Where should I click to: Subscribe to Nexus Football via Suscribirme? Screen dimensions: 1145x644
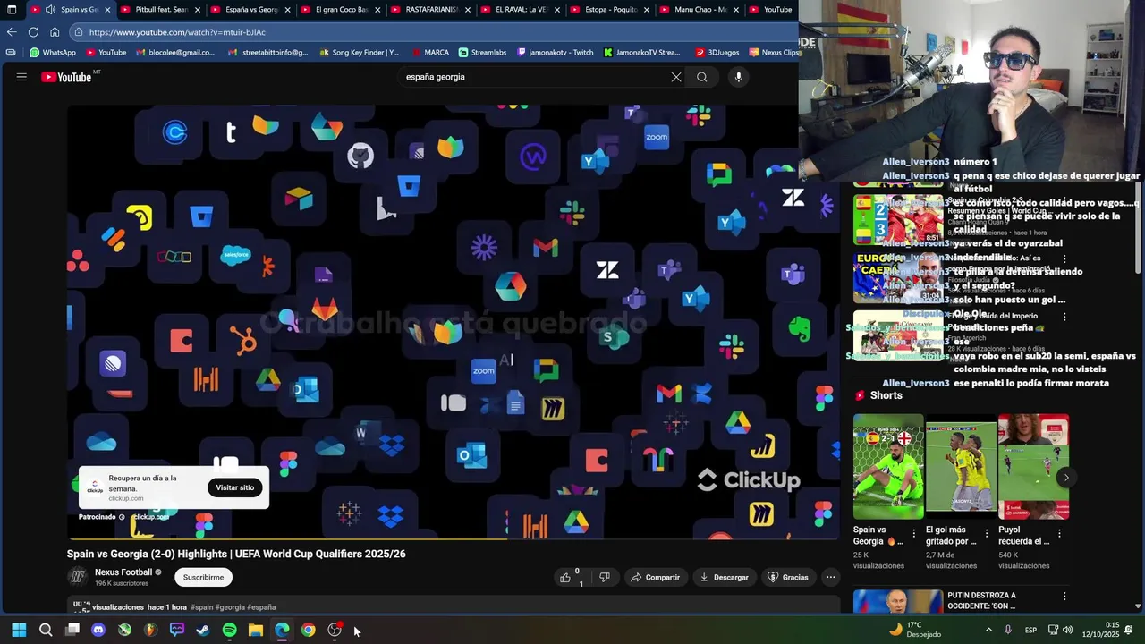(203, 578)
